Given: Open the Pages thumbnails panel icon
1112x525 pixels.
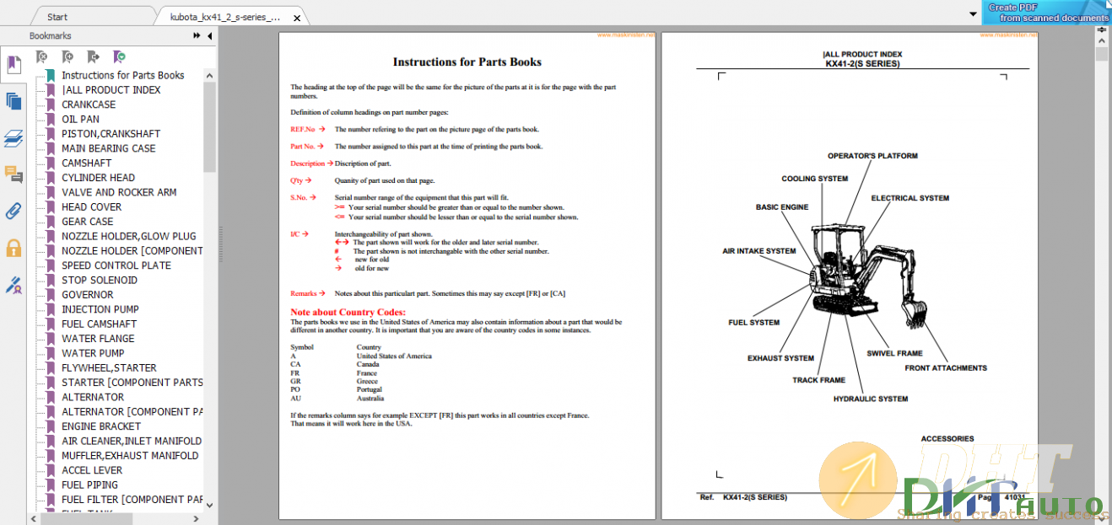Looking at the screenshot, I should coord(13,101).
